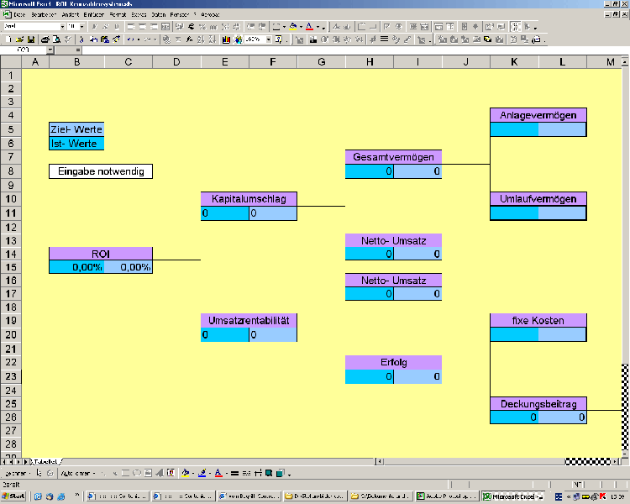Screen dimensions: 630x504
Task: Expand the zoom percentage dropdown
Action: (x=269, y=39)
